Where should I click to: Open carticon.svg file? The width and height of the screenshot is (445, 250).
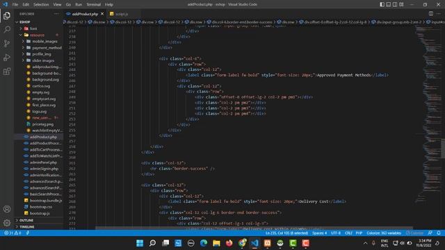39,86
